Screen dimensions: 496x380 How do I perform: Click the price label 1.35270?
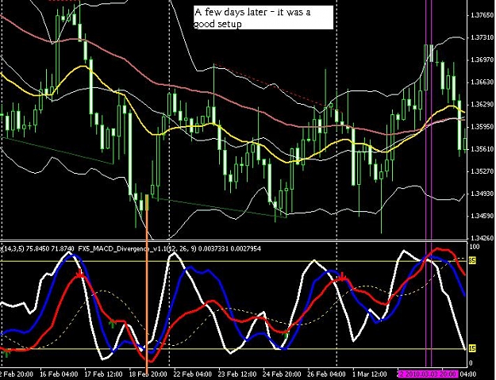click(x=482, y=171)
